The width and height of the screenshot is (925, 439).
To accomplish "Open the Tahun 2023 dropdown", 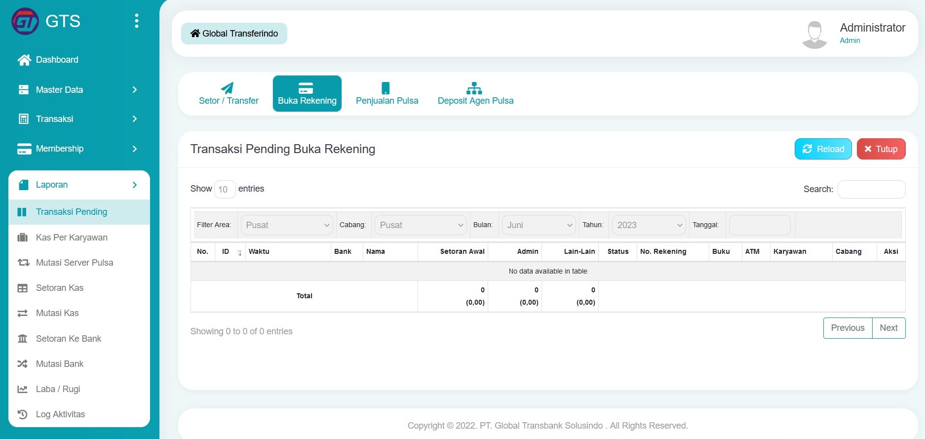I will click(649, 225).
